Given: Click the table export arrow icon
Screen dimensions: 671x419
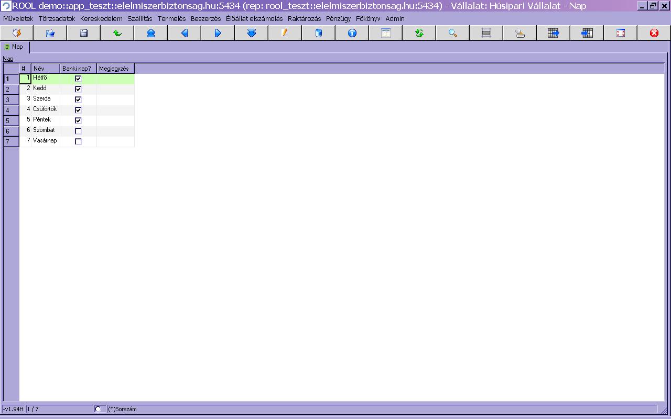Looking at the screenshot, I should [x=554, y=33].
